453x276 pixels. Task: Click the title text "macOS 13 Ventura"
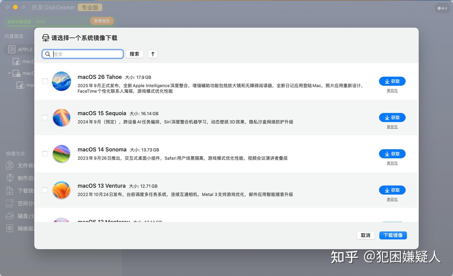(x=102, y=186)
